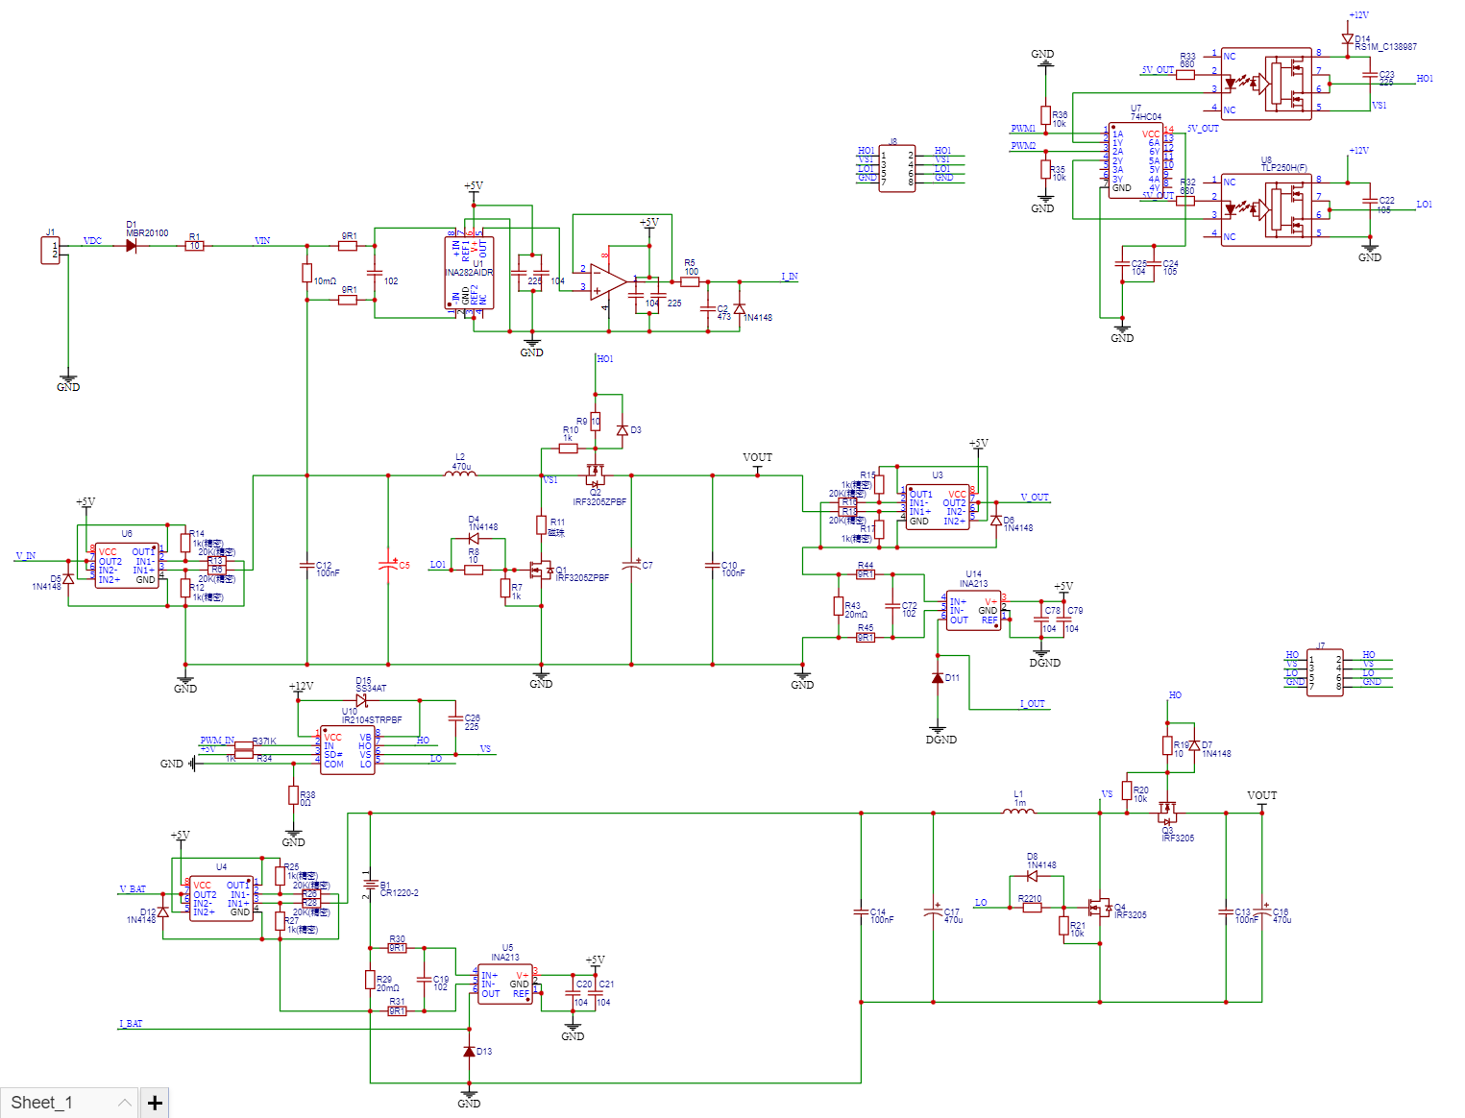Select the C17 470u capacitor symbol

pyautogui.click(x=933, y=909)
